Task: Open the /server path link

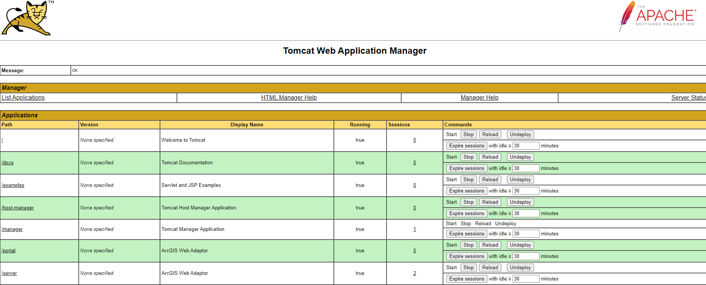Action: pos(9,273)
